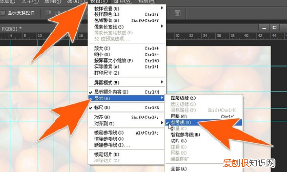Screen dimensions: 287x172
Task: Open the 帮助(H) menu in the menu bar
Action: 147,1
